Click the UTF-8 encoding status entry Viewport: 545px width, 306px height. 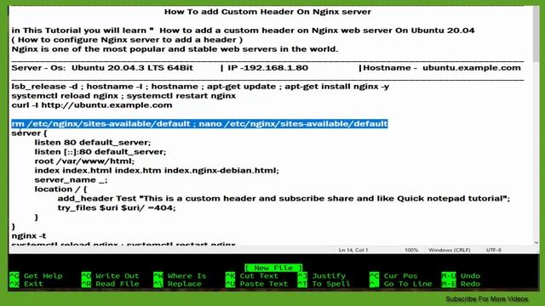pos(494,250)
